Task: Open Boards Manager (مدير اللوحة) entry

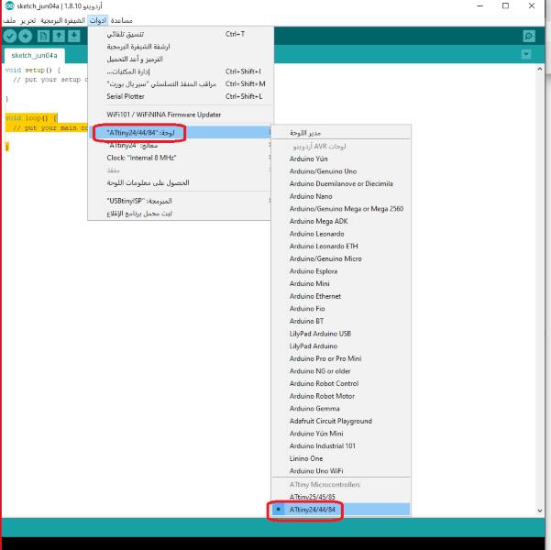Action: click(x=341, y=133)
